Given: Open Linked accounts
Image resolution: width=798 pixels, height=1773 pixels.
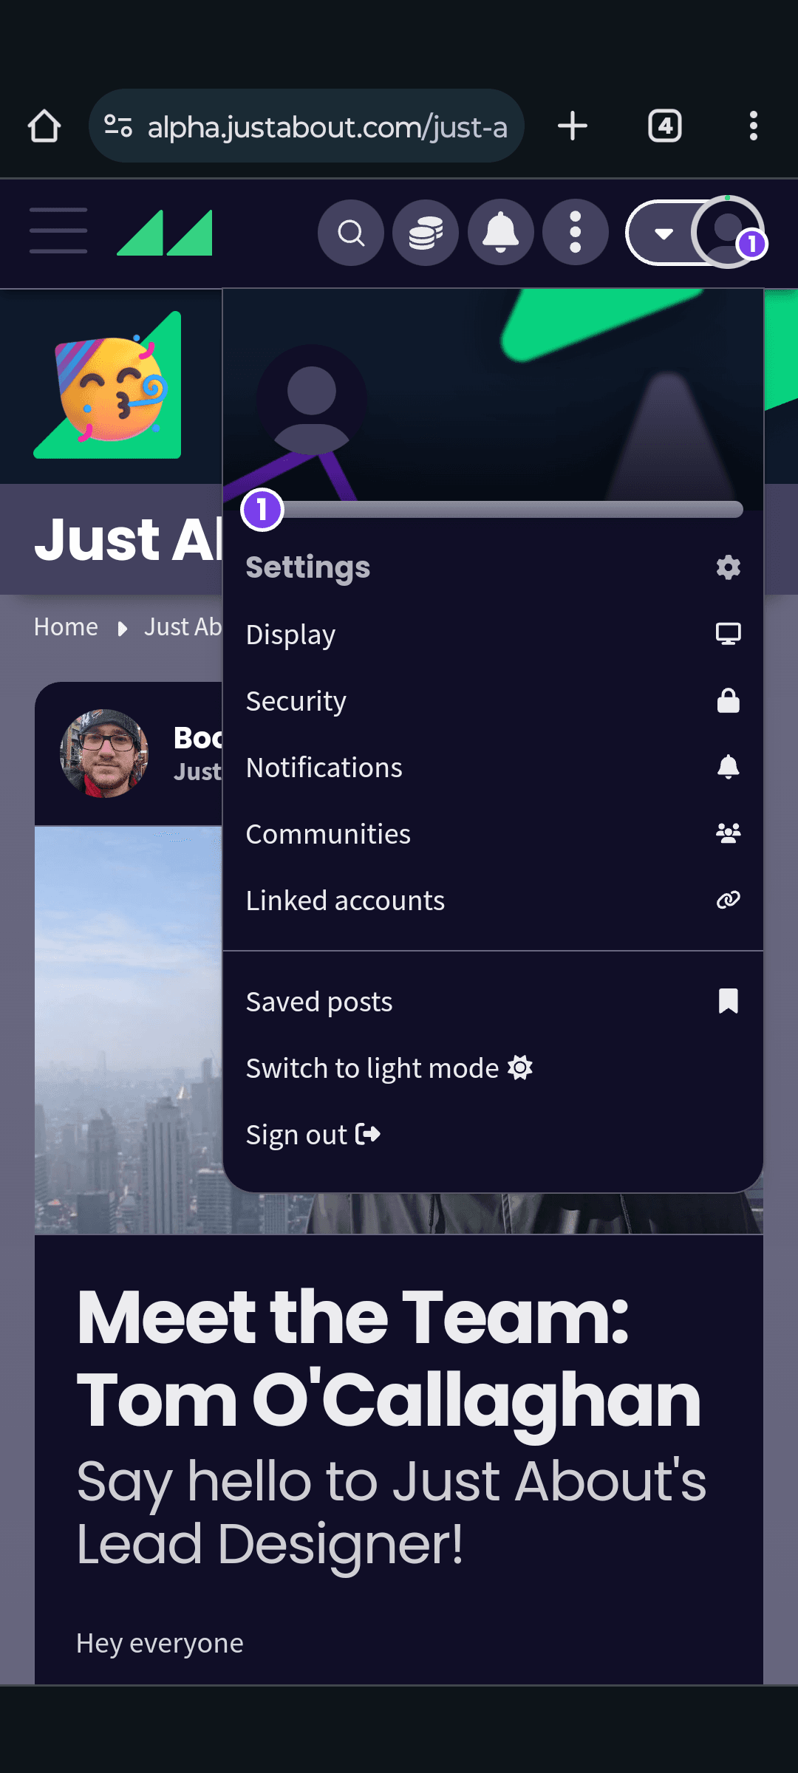Looking at the screenshot, I should point(493,901).
